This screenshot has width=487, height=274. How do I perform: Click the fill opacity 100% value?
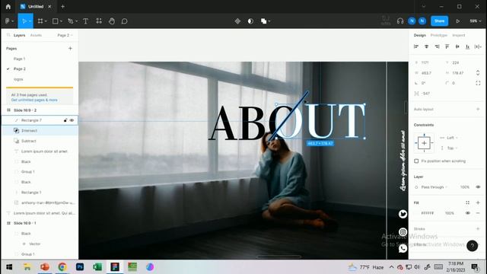pos(449,213)
